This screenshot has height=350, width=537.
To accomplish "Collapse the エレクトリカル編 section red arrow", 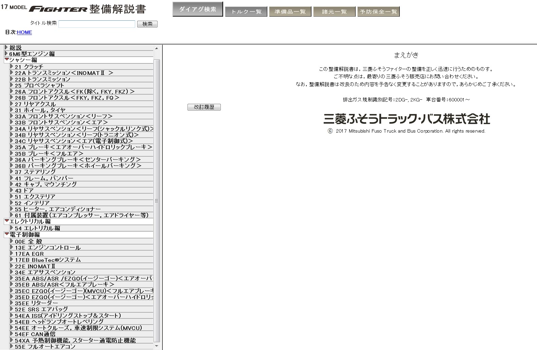I will coord(6,221).
